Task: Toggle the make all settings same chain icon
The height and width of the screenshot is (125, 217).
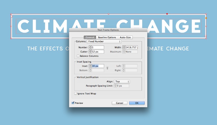Action: coord(107,68)
